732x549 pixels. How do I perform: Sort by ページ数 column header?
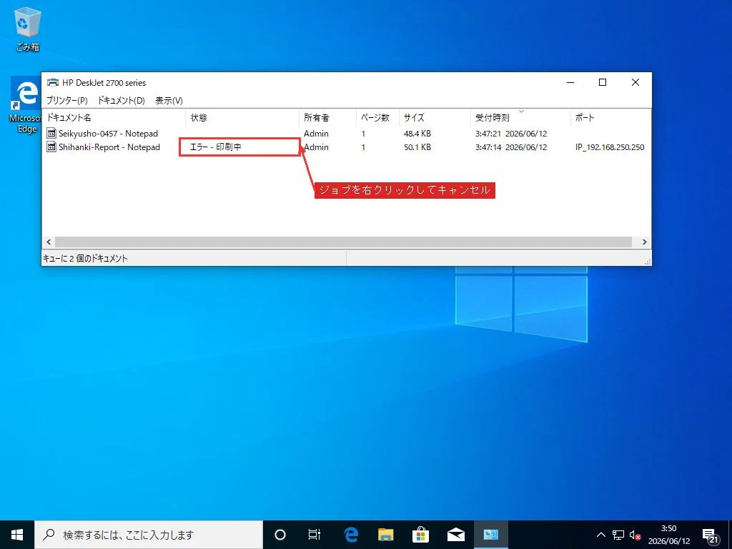[377, 118]
